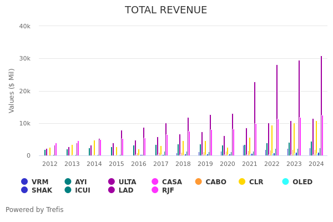Click the tallest purple bar in 2022
This screenshot has height=222, width=333.
[277, 110]
